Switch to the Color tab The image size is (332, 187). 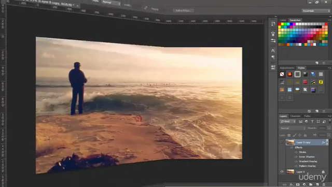click(283, 20)
